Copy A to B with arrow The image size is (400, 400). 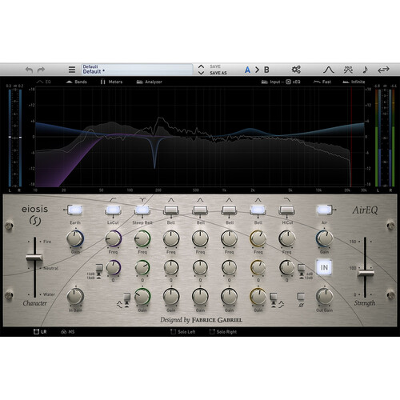pyautogui.click(x=257, y=70)
